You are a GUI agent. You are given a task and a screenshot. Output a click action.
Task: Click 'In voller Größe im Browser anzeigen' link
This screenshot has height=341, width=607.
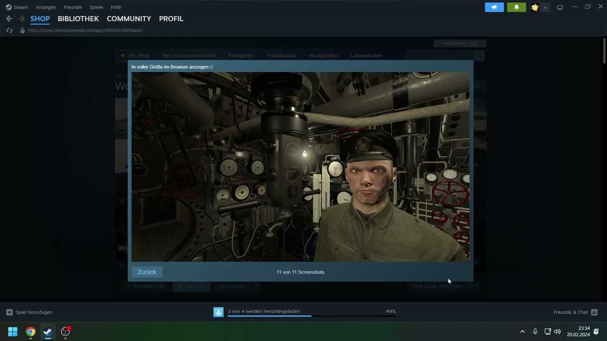pos(172,67)
